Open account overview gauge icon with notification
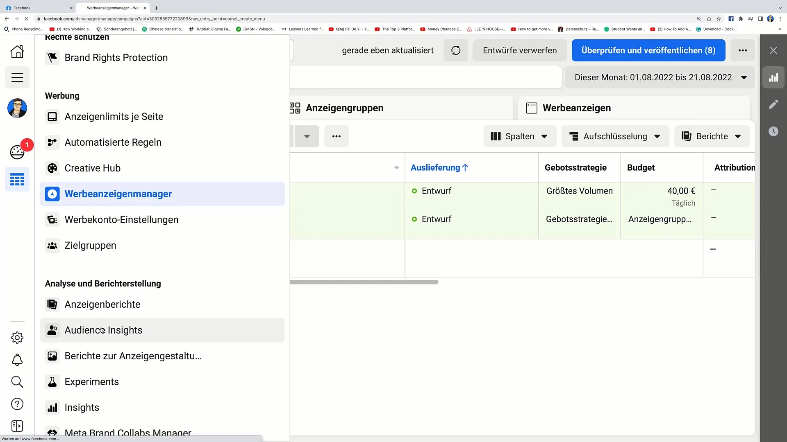The image size is (787, 442). [x=17, y=152]
